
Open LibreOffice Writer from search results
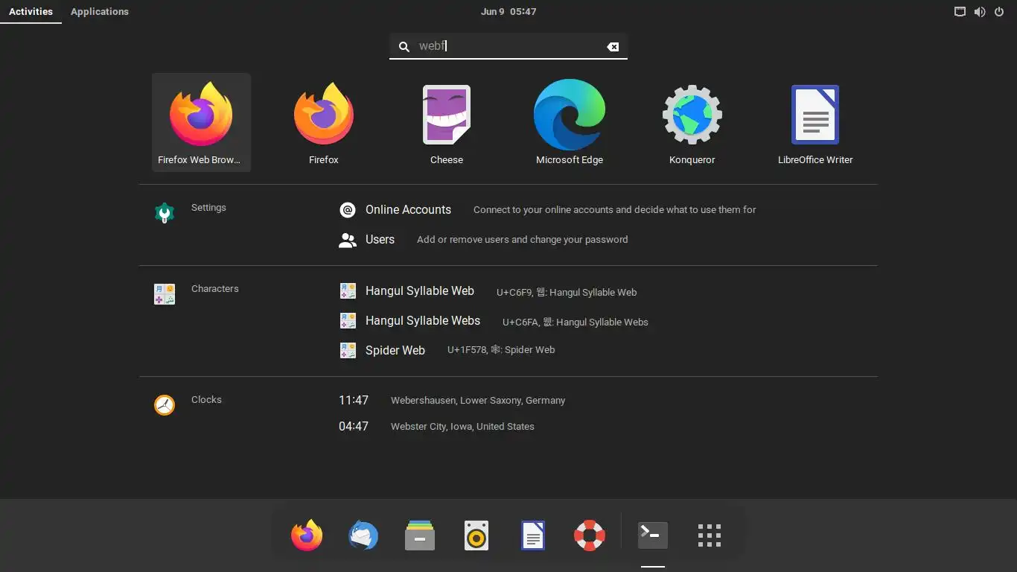815,122
